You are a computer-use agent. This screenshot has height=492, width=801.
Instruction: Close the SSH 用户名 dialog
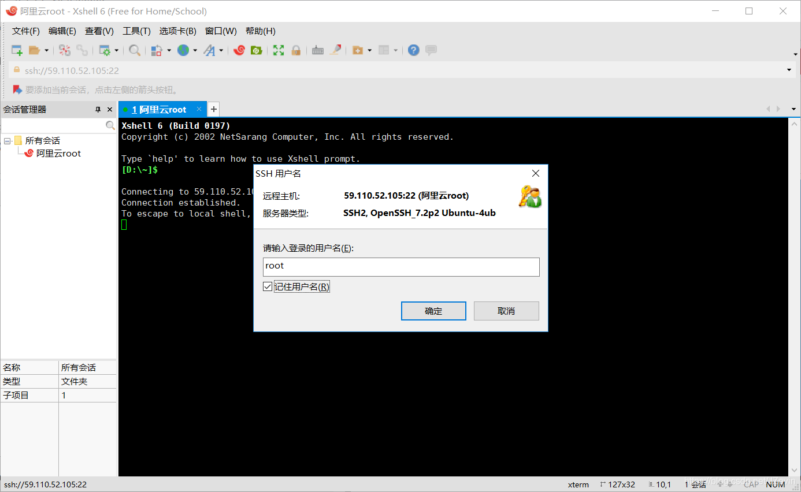pos(536,173)
